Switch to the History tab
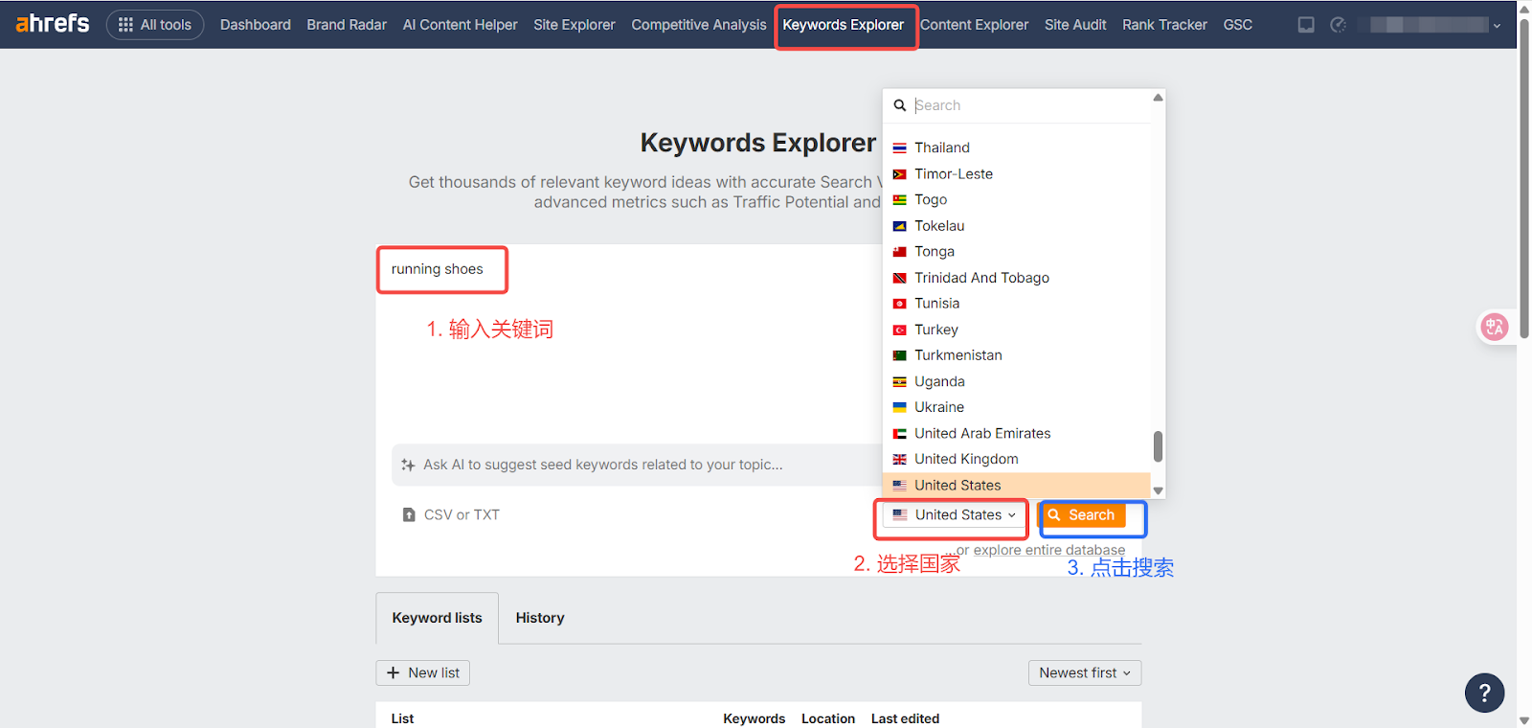The width and height of the screenshot is (1532, 728). [540, 618]
